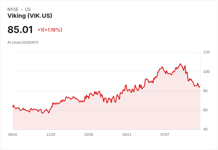Click the end point of the price line
The width and height of the screenshot is (218, 150).
click(200, 87)
